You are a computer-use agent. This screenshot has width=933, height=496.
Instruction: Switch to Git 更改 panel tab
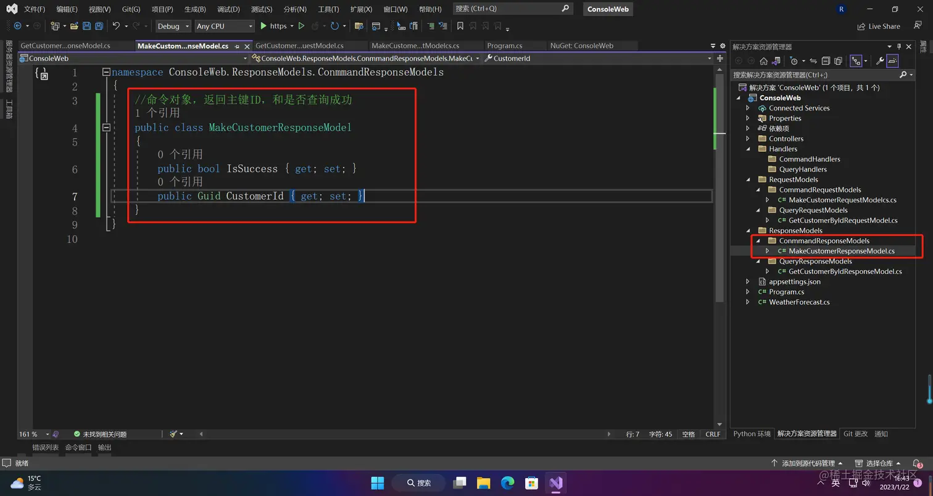(x=855, y=434)
